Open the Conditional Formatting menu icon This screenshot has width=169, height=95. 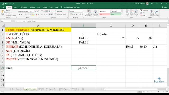89,11
